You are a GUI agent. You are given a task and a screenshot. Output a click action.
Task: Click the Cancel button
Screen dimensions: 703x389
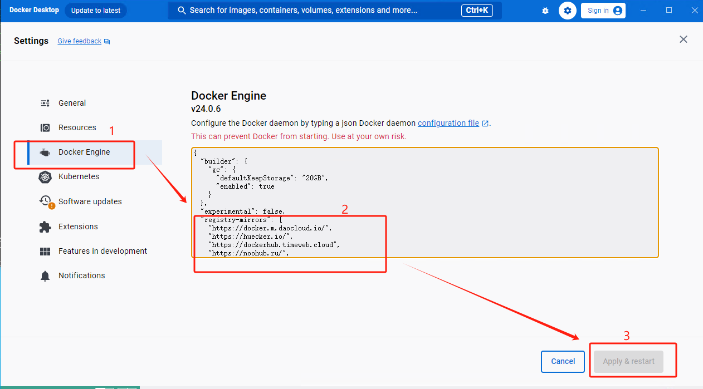(563, 361)
